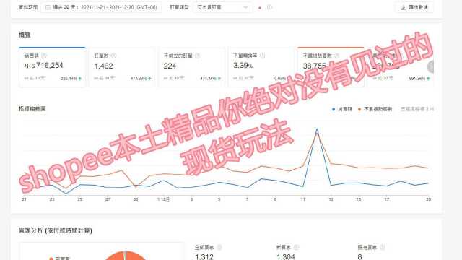Click the existing buyers value 8
The height and width of the screenshot is (260, 462).
pyautogui.click(x=359, y=257)
